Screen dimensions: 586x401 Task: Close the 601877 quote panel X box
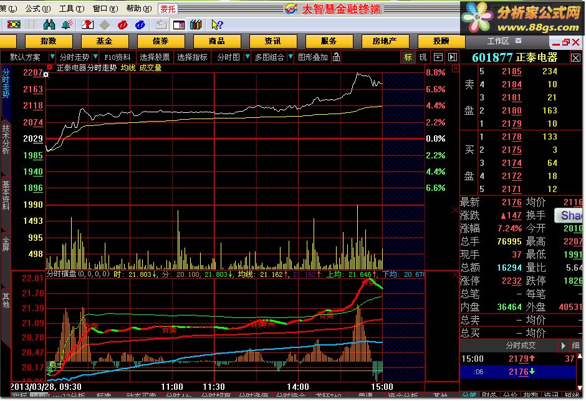pos(575,57)
